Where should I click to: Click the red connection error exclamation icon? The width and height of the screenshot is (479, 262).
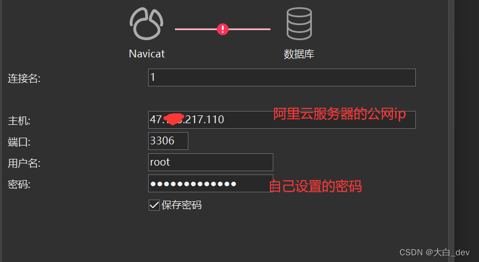click(222, 29)
